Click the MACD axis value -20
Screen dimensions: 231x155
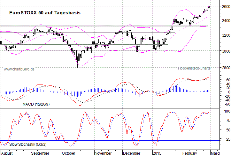[x=227, y=96]
